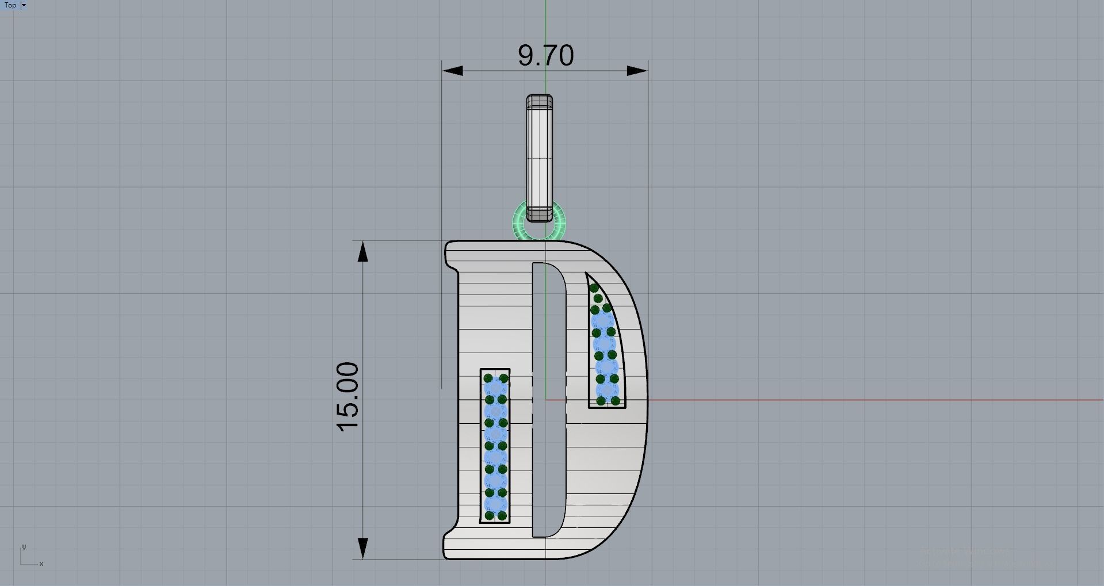This screenshot has width=1104, height=586.
Task: Select the gray pendant bail above the ring
Action: click(x=540, y=158)
